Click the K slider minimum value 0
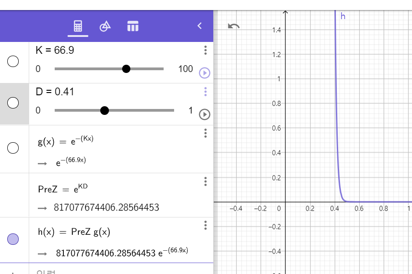The height and width of the screenshot is (274, 412). click(x=38, y=69)
